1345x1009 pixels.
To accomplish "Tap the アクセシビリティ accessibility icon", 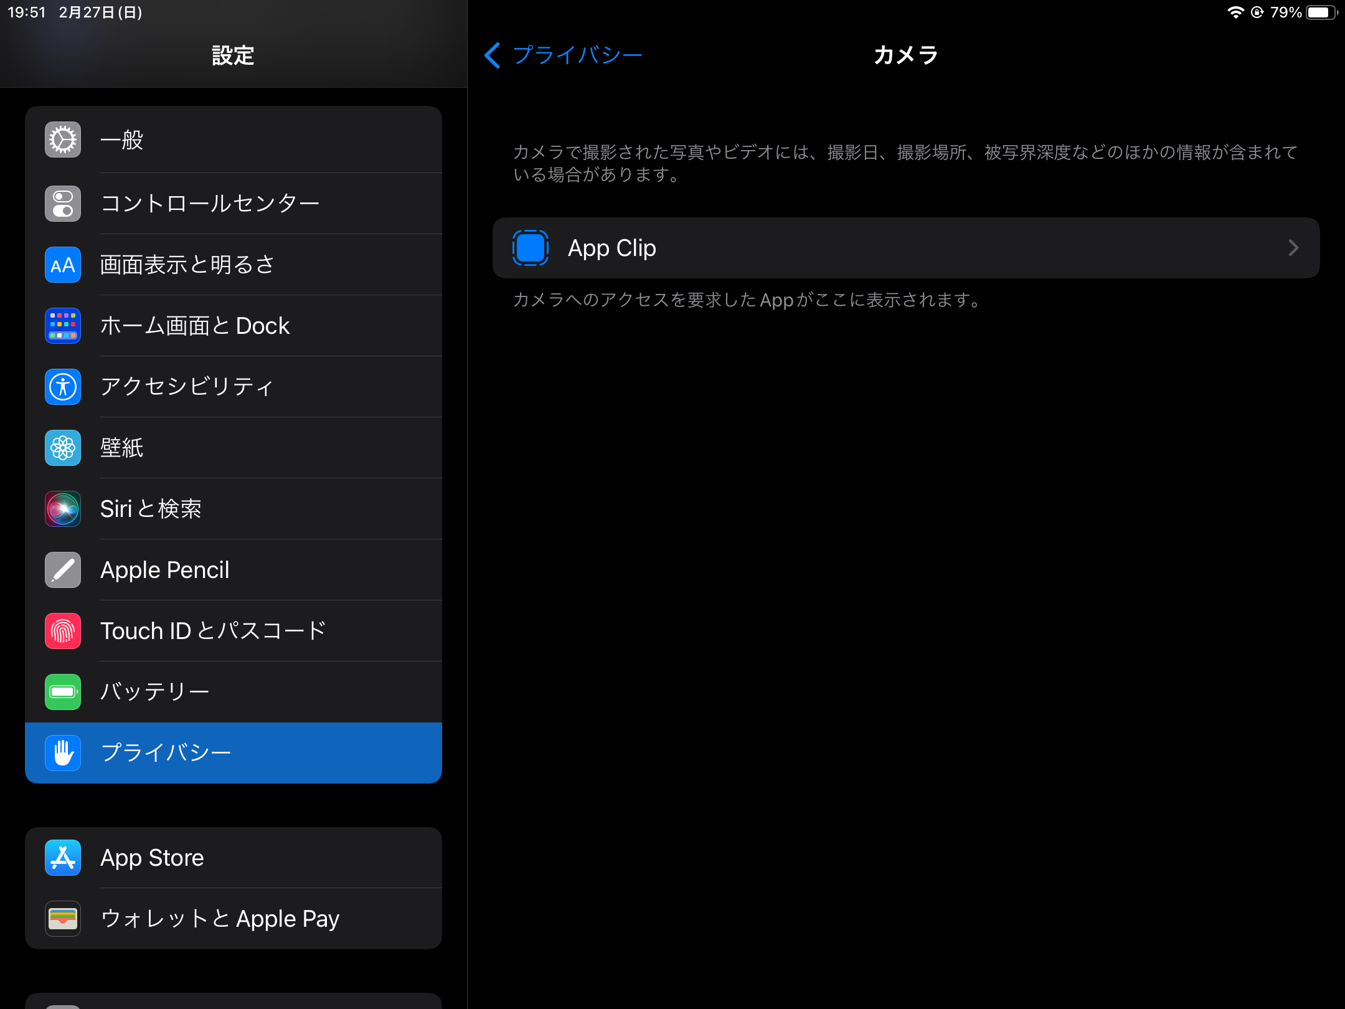I will [x=63, y=387].
